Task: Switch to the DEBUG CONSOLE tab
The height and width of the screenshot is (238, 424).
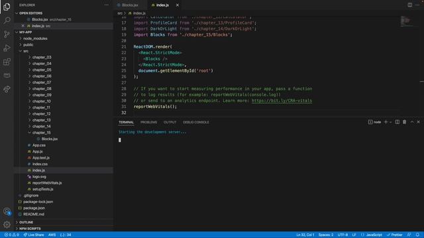Action: tap(196, 122)
